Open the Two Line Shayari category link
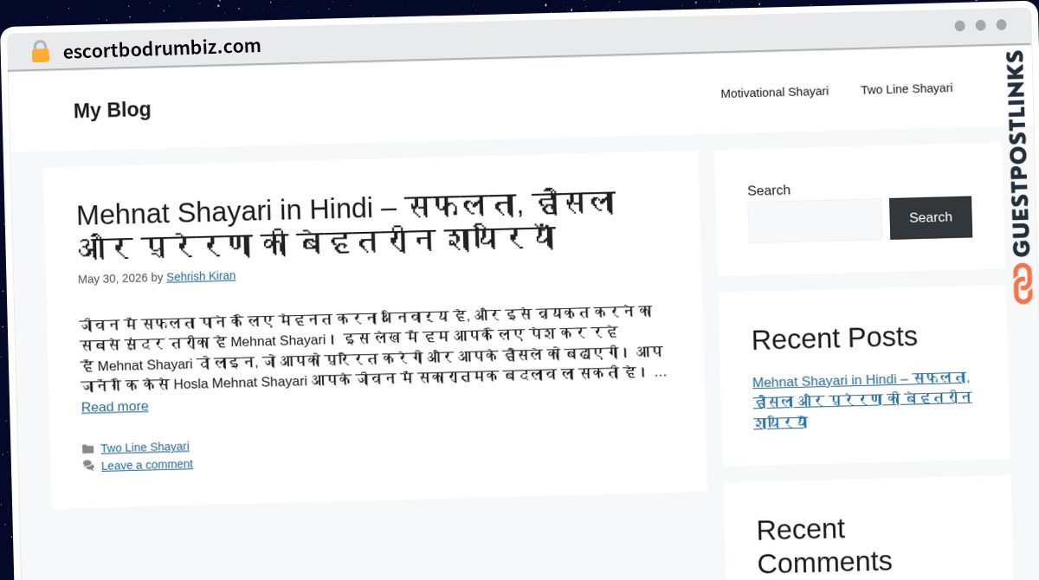This screenshot has height=580, width=1039. point(145,448)
